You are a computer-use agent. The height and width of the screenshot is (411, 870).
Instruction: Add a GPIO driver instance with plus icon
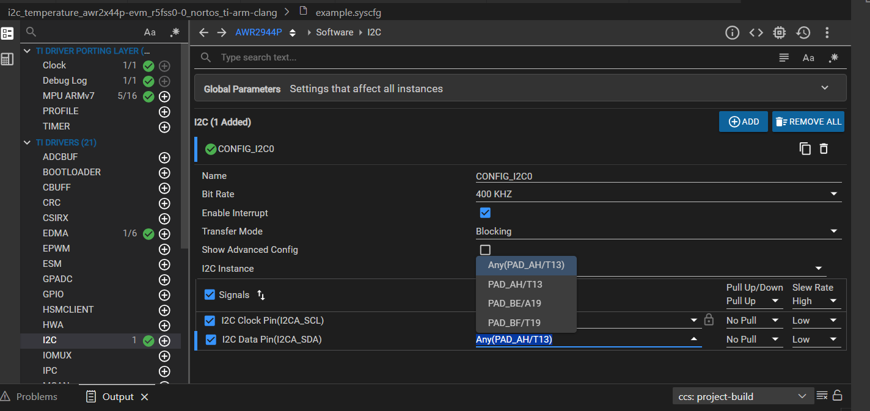pyautogui.click(x=164, y=295)
